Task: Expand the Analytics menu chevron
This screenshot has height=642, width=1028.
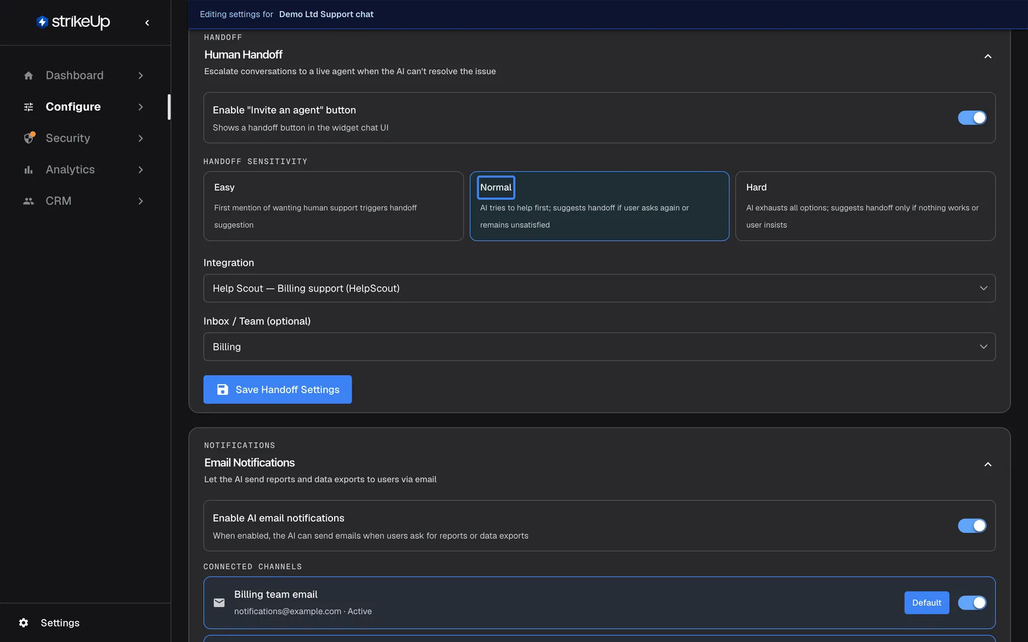Action: (140, 169)
